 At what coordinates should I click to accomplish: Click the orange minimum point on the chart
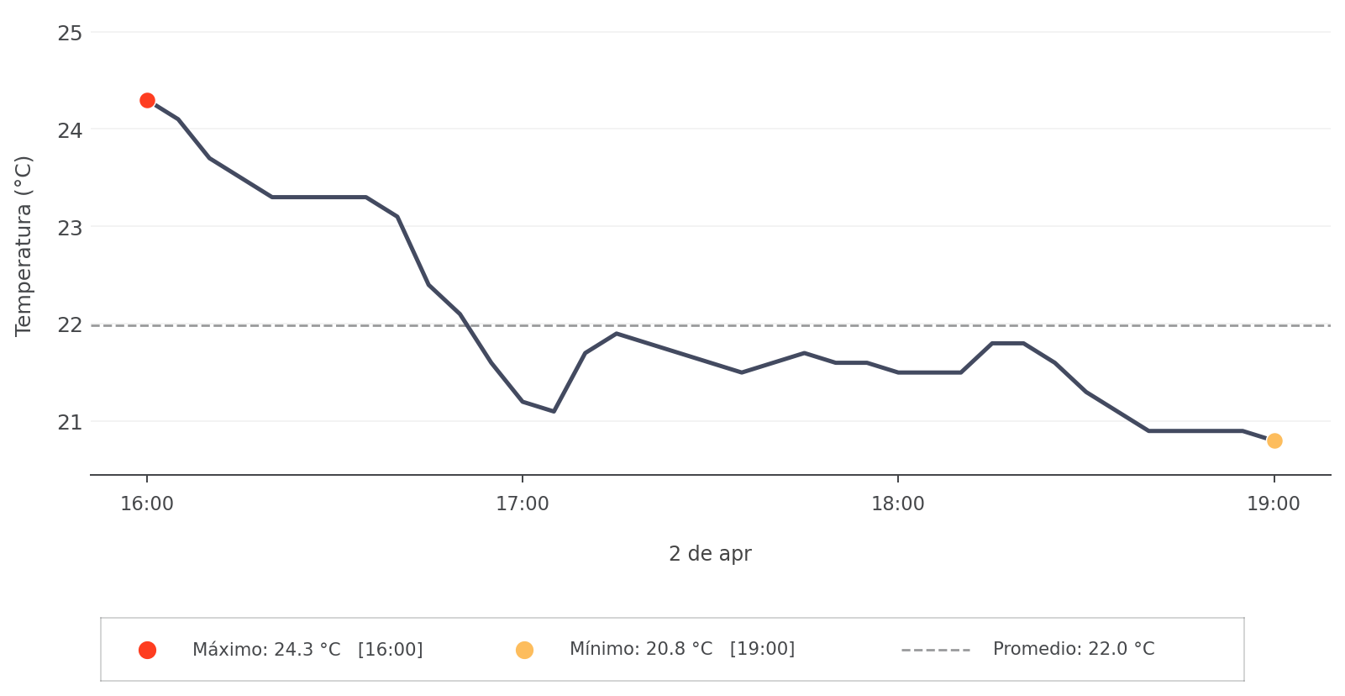point(1274,440)
